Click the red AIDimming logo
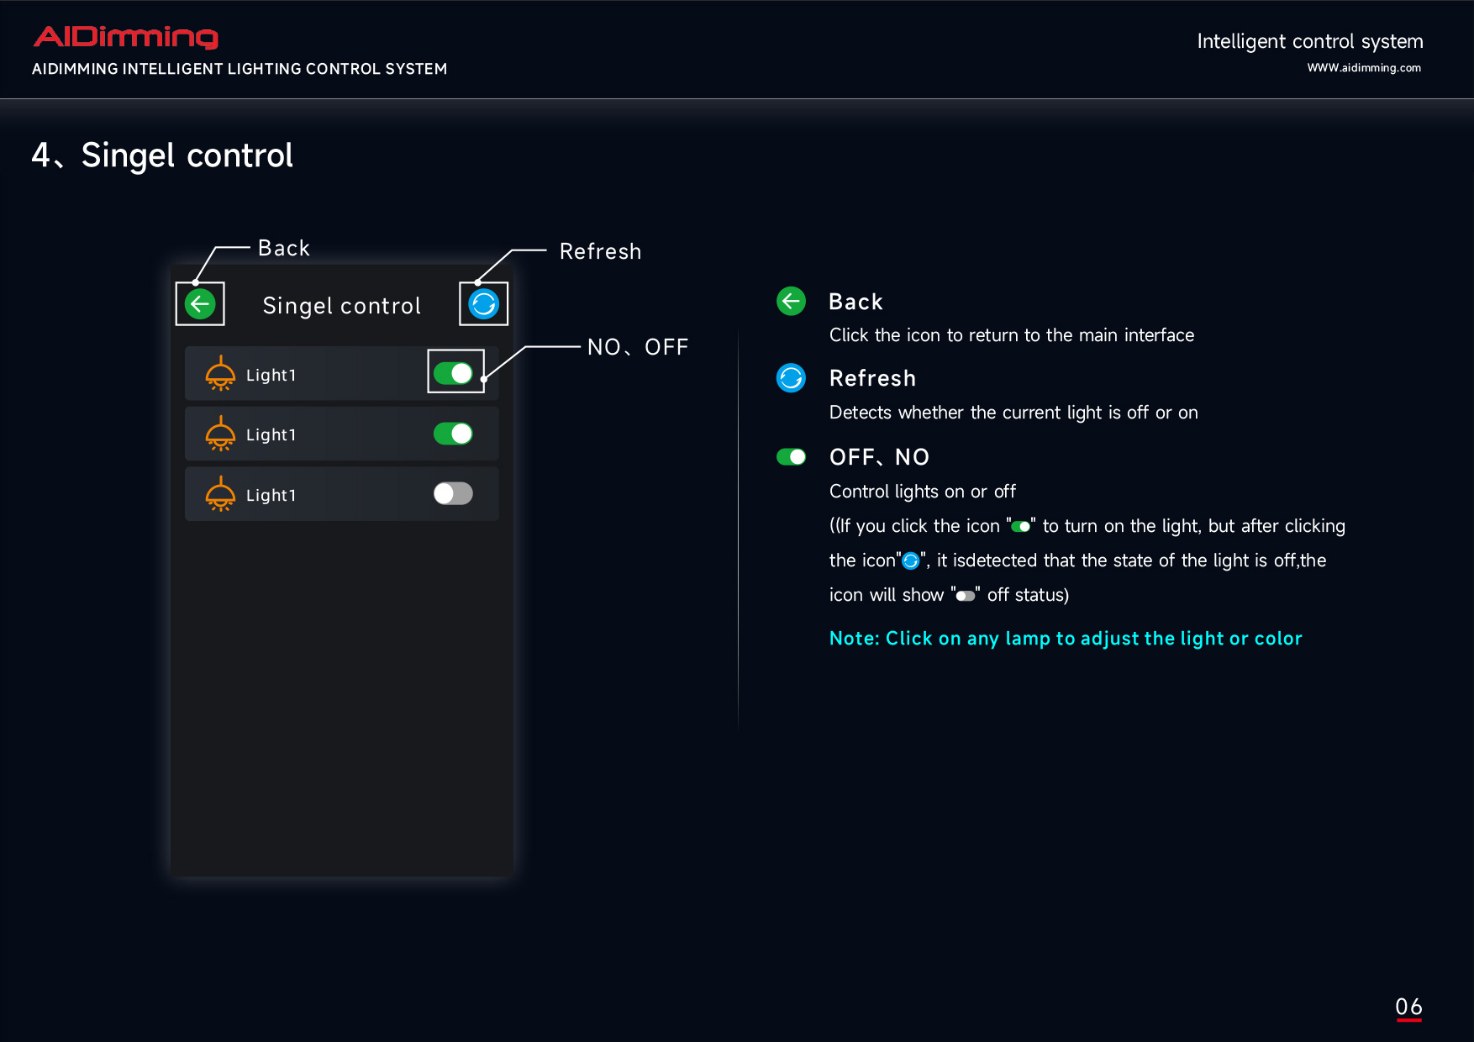Viewport: 1474px width, 1042px height. (x=126, y=37)
